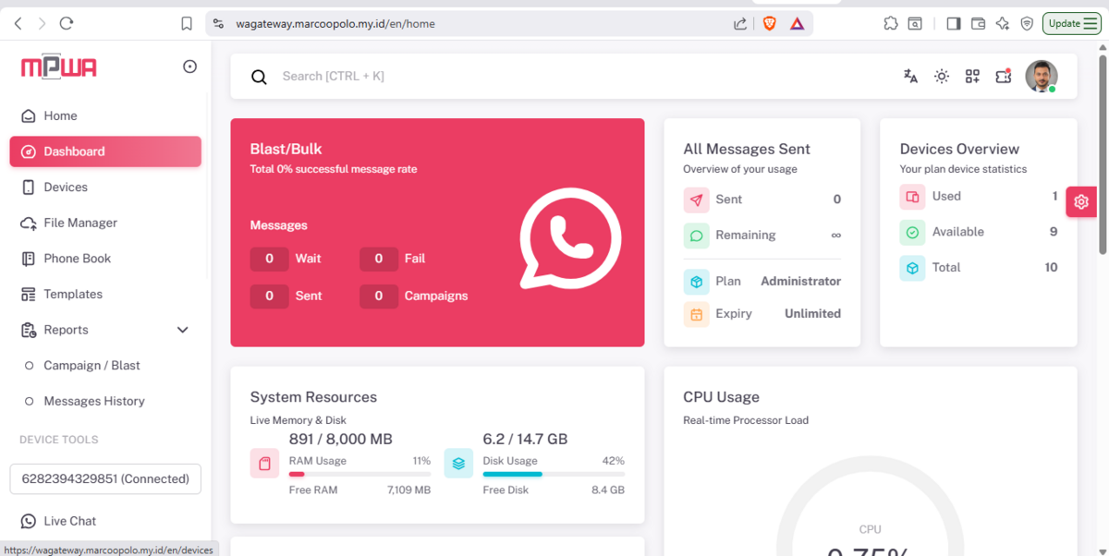1109x556 pixels.
Task: Click the Search input field
Action: pyautogui.click(x=554, y=77)
